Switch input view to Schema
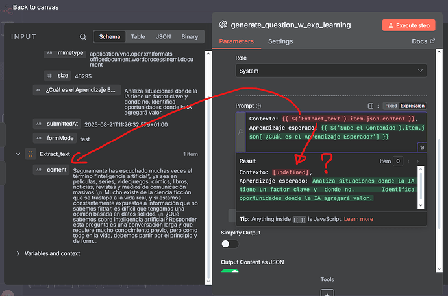The height and width of the screenshot is (296, 448). 110,37
